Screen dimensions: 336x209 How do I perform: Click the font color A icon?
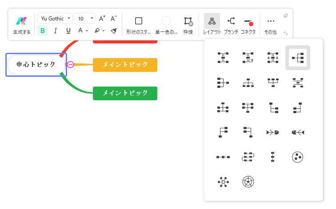(80, 30)
